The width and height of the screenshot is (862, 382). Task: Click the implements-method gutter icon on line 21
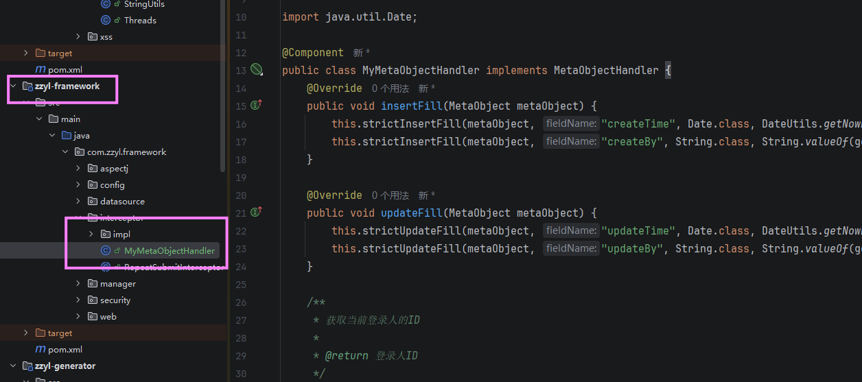point(257,212)
